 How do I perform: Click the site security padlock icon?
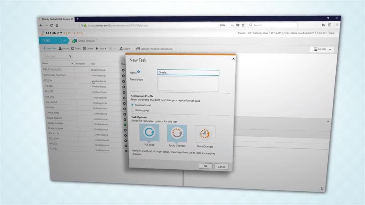[x=85, y=25]
